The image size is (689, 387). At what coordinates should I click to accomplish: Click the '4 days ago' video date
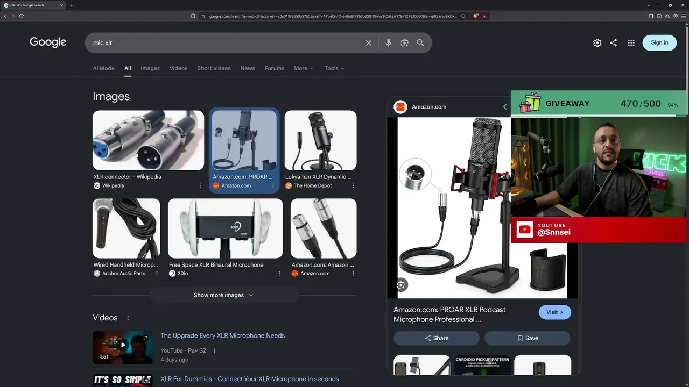click(x=174, y=360)
